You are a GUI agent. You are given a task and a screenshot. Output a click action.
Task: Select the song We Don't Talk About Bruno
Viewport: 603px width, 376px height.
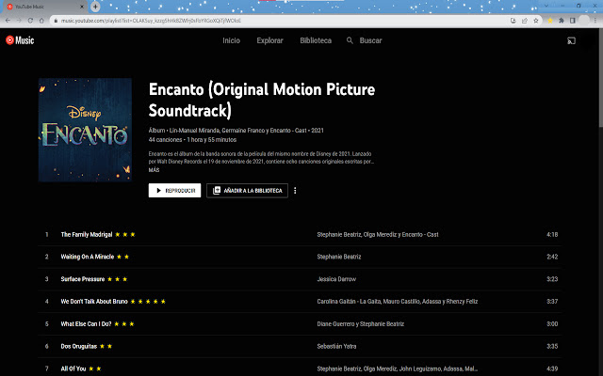point(93,301)
